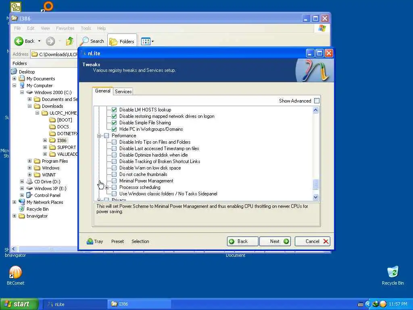Uncheck Hide PC in Workgroups/Domains
The image size is (413, 310).
(x=114, y=129)
